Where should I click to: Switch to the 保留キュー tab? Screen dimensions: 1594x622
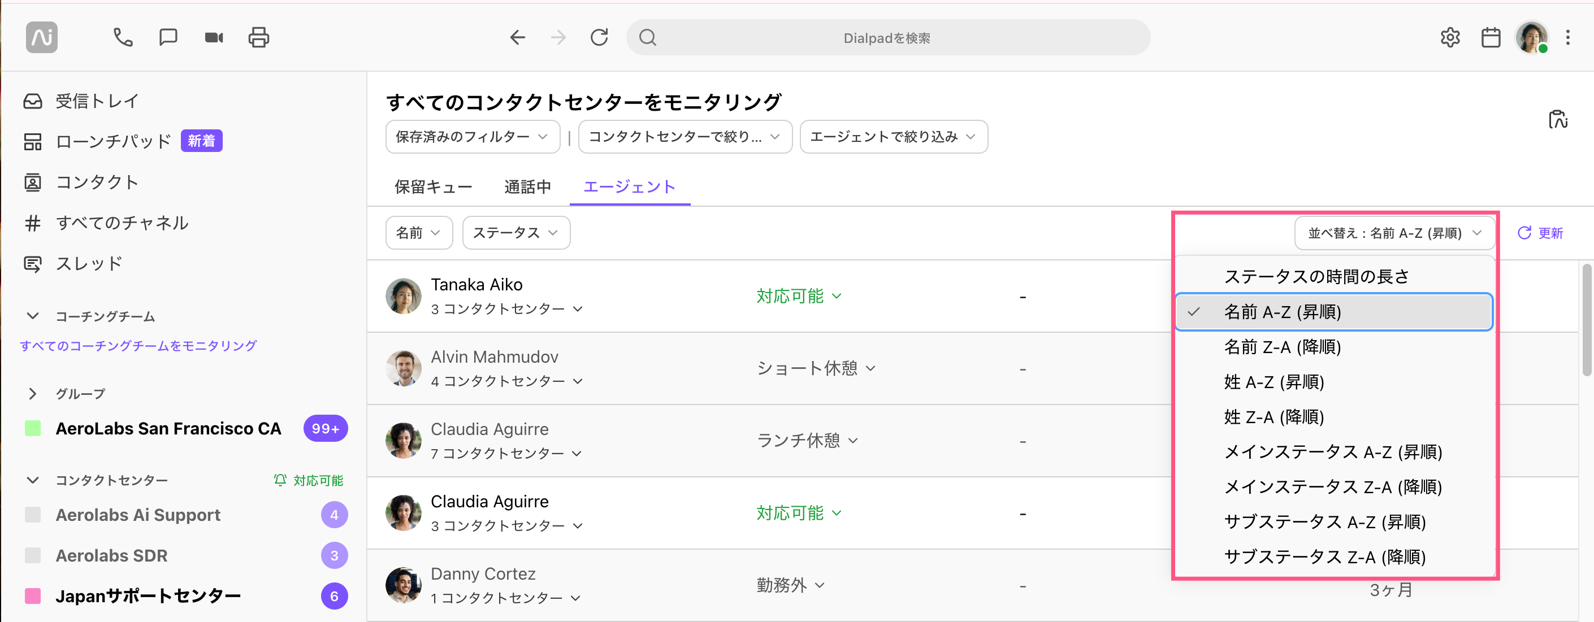point(433,187)
